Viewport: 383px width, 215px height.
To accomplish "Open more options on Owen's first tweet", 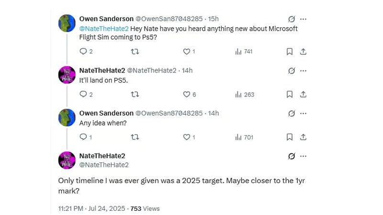I will [x=303, y=19].
